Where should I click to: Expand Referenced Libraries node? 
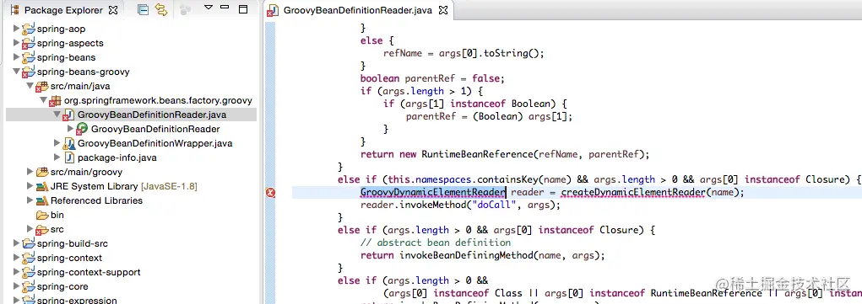coord(30,200)
